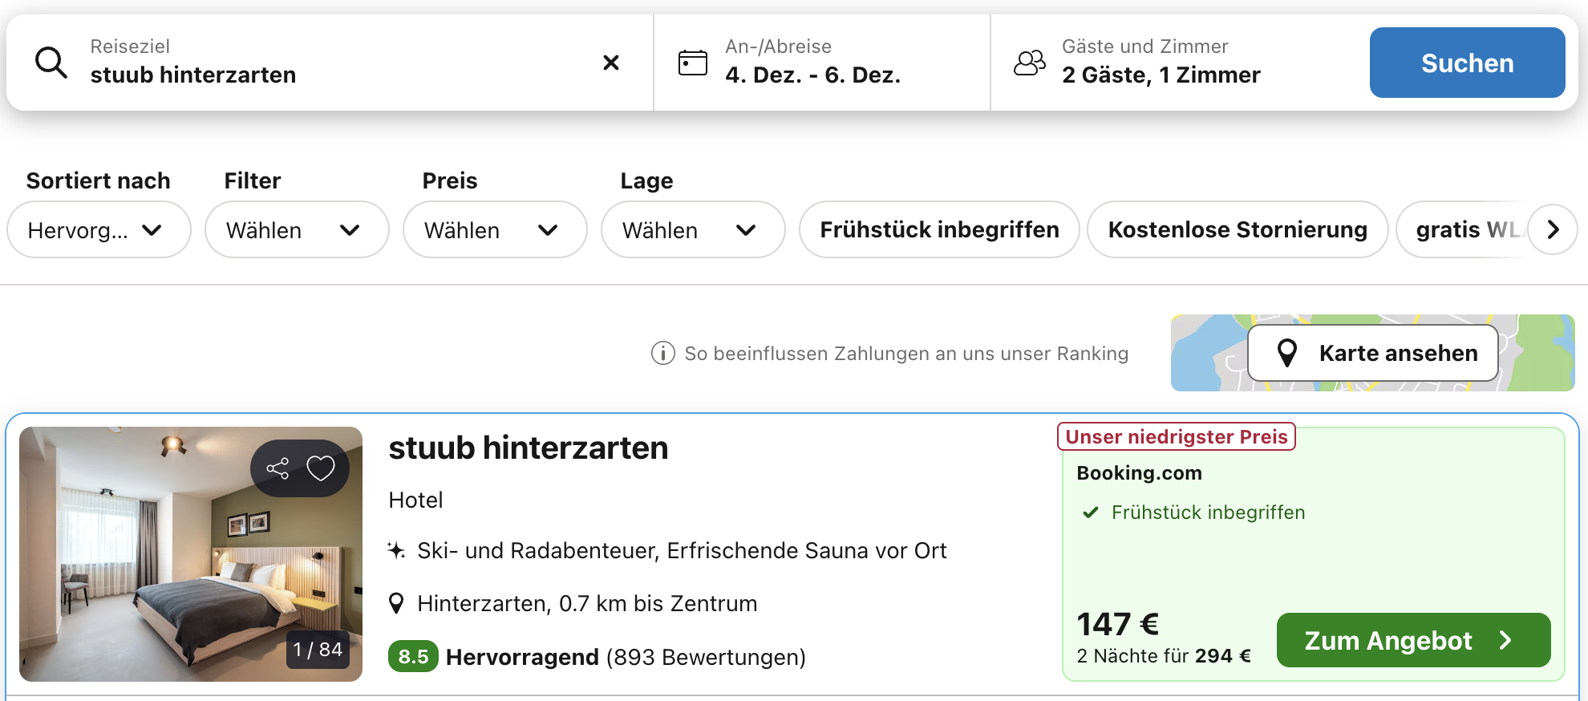Screen dimensions: 1588x701
Task: Click the Zum Angebot button
Action: (x=1413, y=640)
